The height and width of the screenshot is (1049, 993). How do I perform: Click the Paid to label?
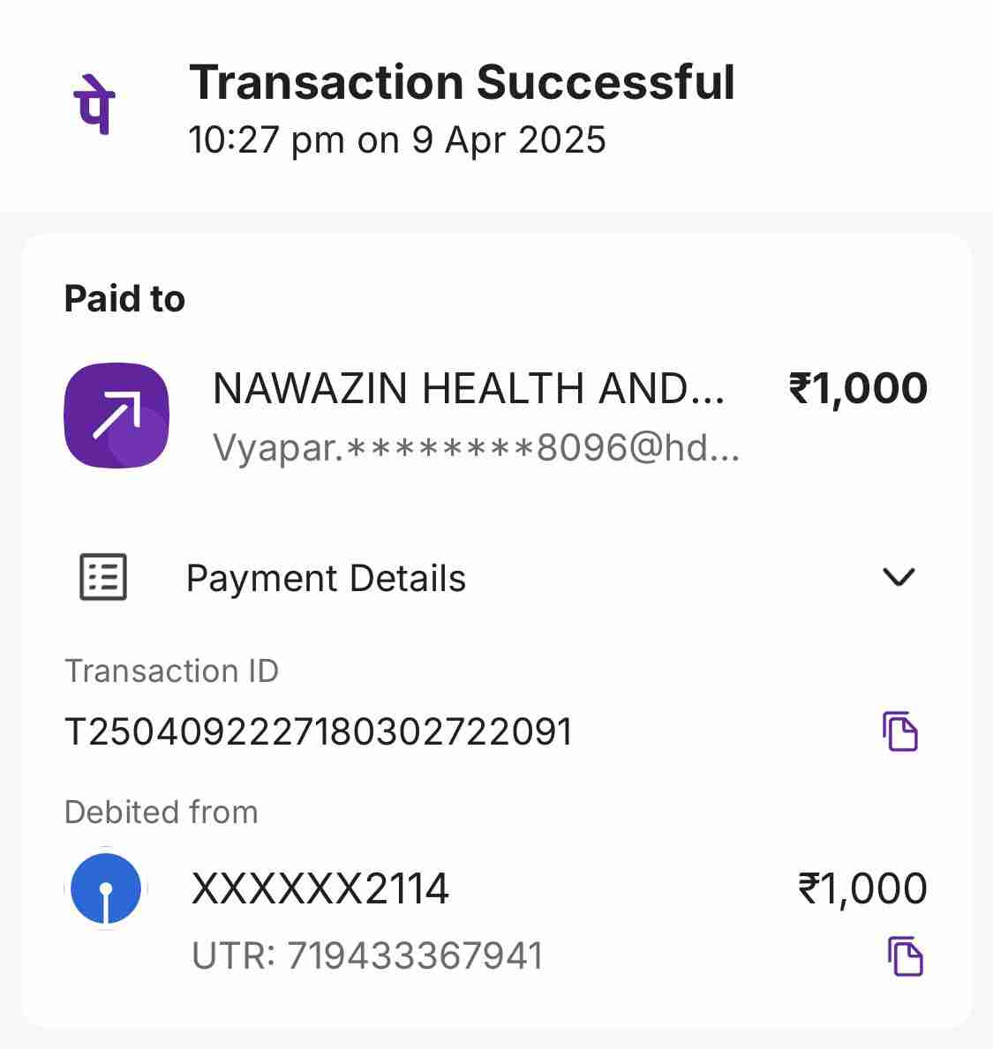coord(124,299)
